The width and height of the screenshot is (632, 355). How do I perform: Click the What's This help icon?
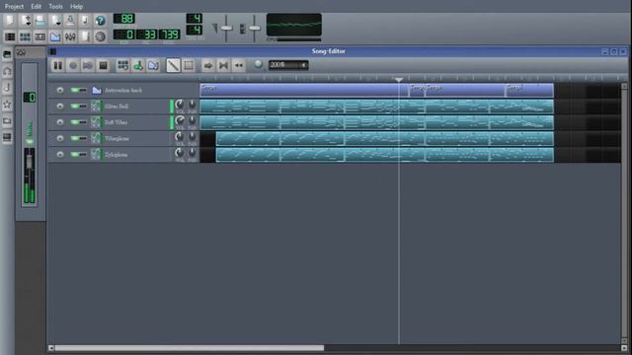tap(100, 20)
